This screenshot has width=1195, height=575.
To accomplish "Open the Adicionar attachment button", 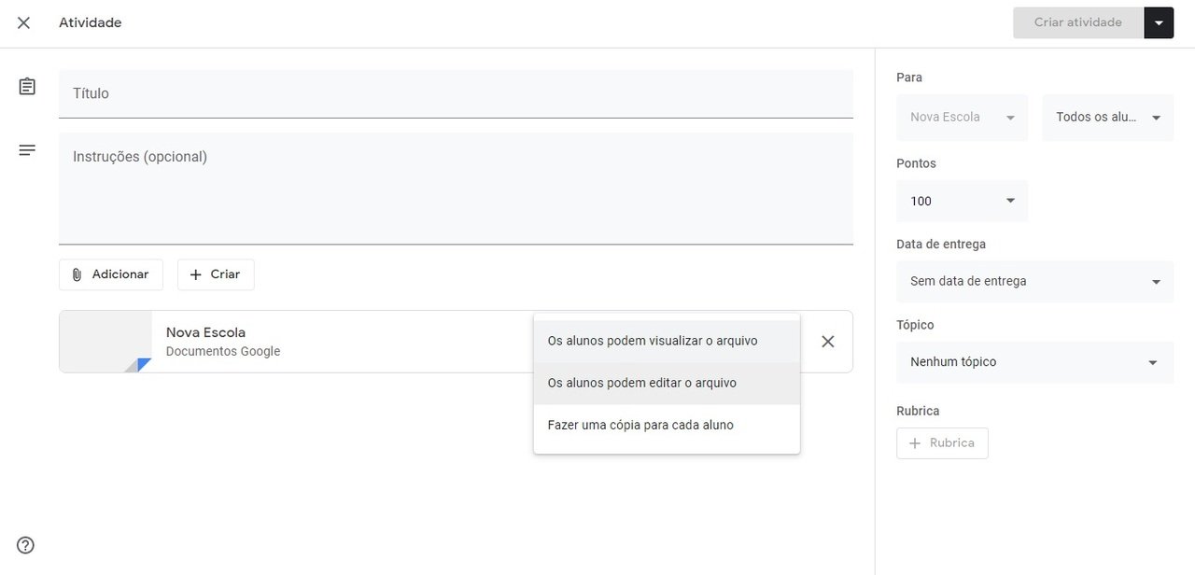I will [110, 274].
